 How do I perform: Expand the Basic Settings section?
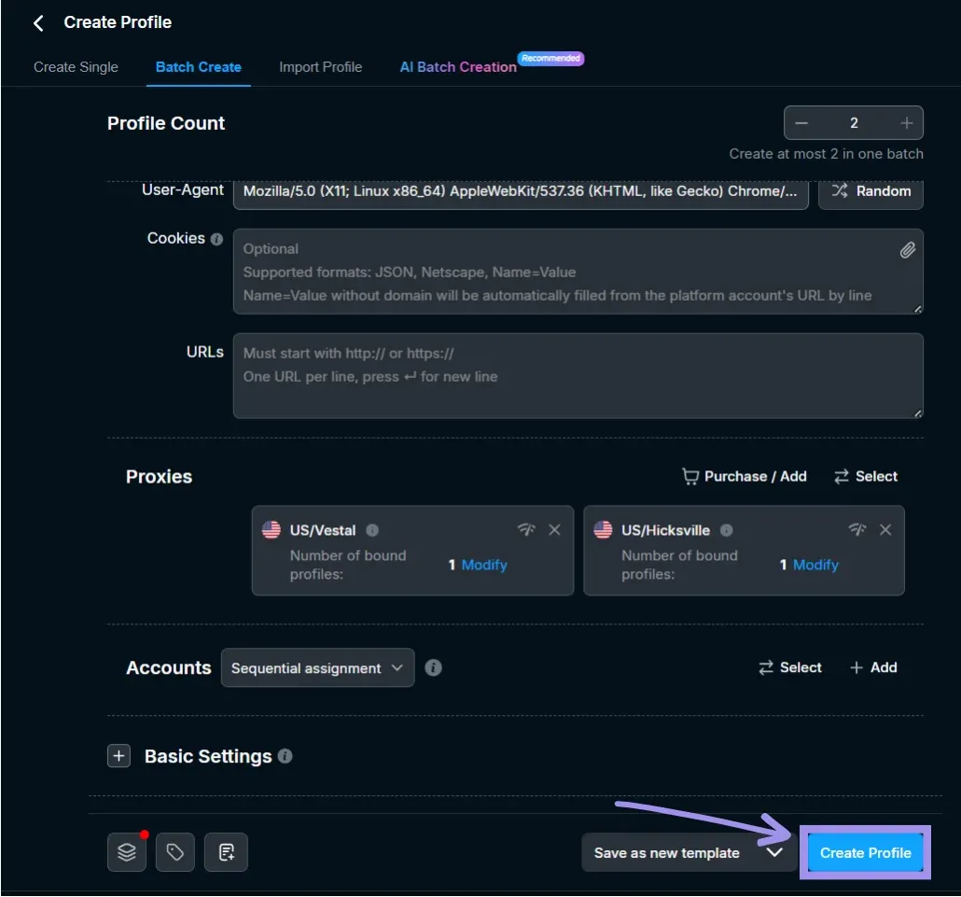[x=118, y=757]
